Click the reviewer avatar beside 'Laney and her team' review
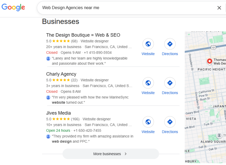This screenshot has width=226, height=165. (48, 58)
